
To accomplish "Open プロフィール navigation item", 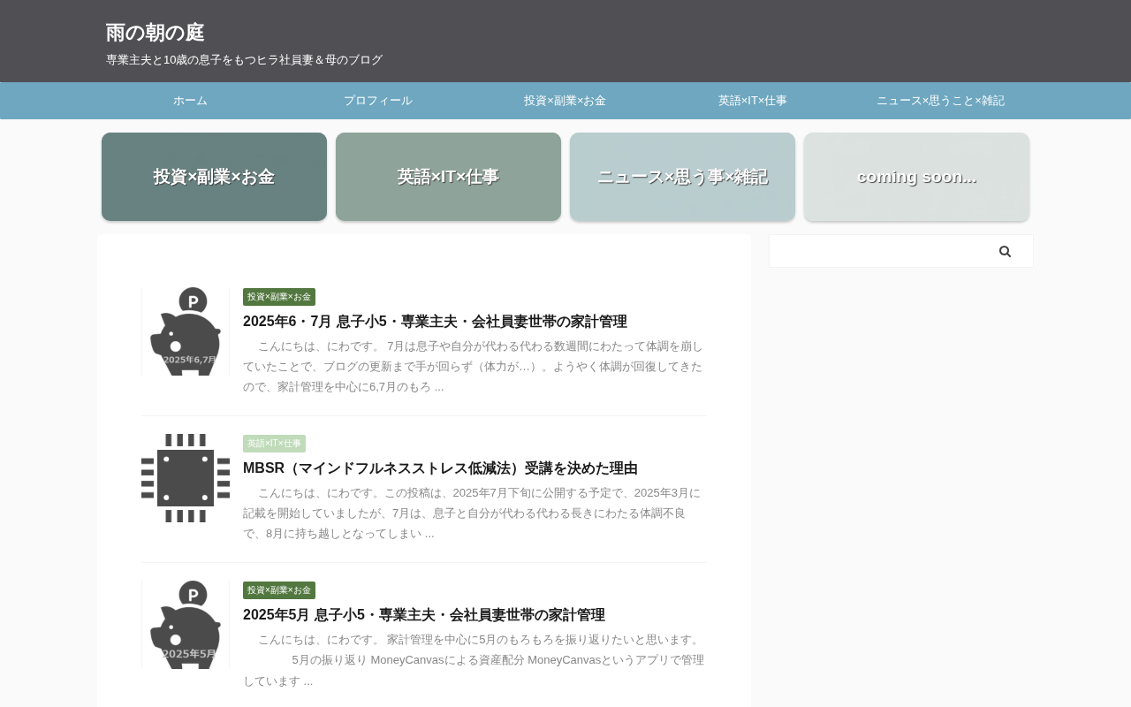I will pyautogui.click(x=378, y=101).
